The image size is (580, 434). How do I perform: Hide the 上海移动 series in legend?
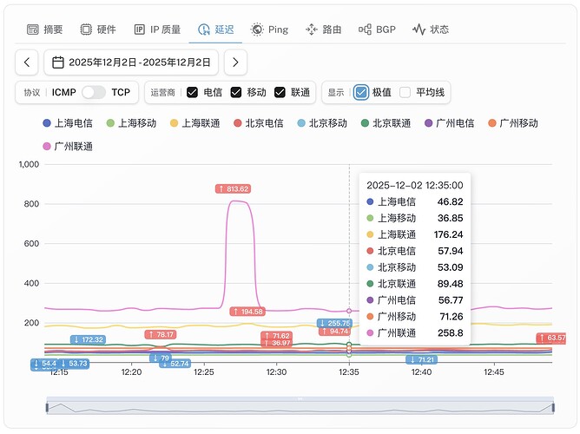point(131,123)
